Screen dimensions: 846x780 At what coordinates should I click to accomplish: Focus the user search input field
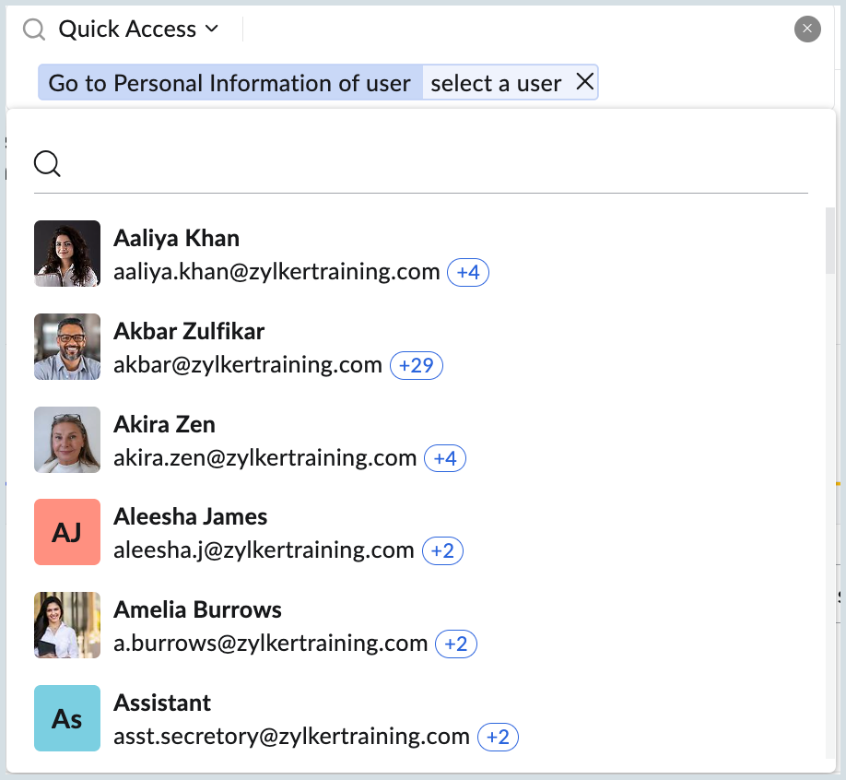point(421,164)
